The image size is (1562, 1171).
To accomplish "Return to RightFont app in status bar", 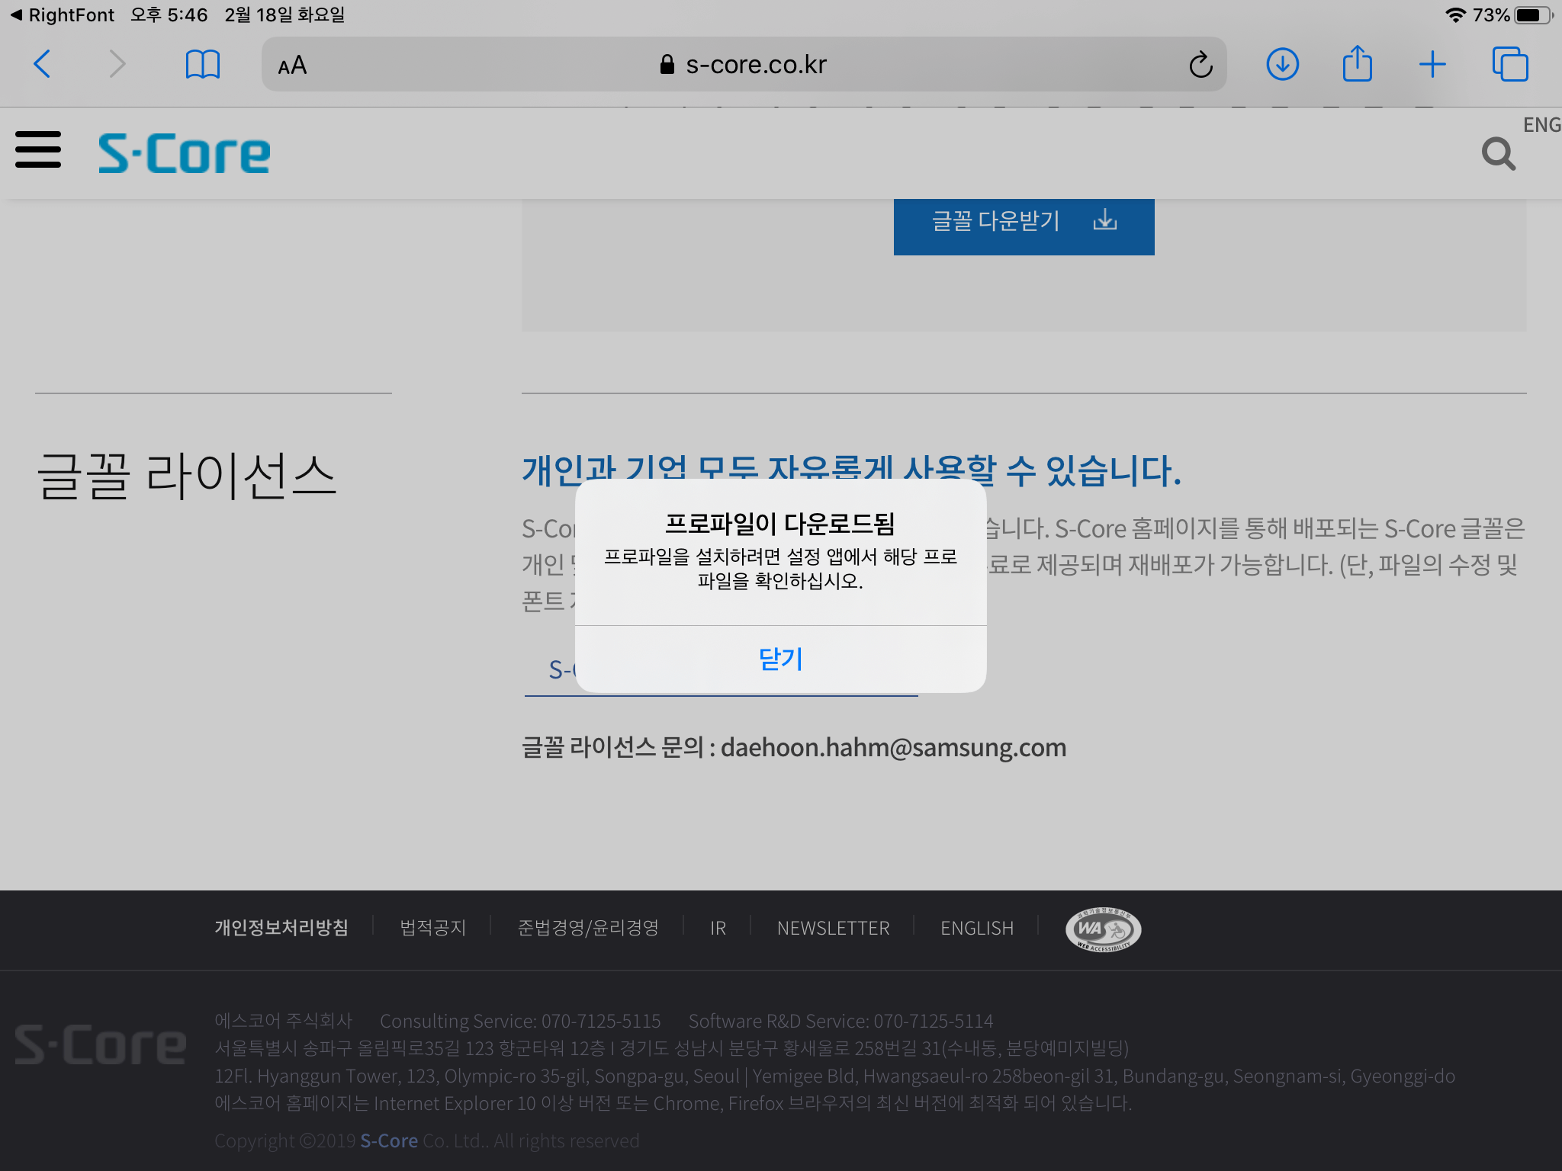I will (63, 15).
